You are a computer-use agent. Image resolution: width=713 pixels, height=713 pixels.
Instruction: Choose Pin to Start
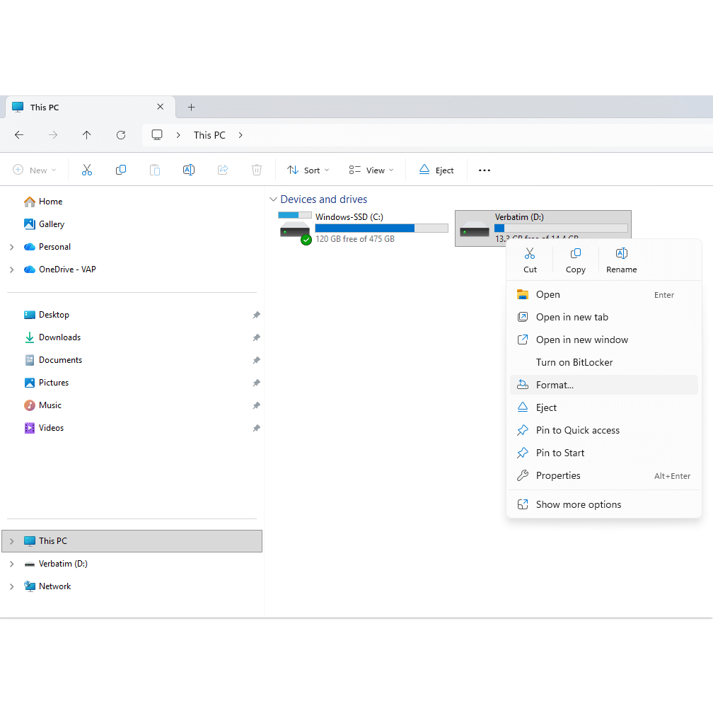(604, 453)
